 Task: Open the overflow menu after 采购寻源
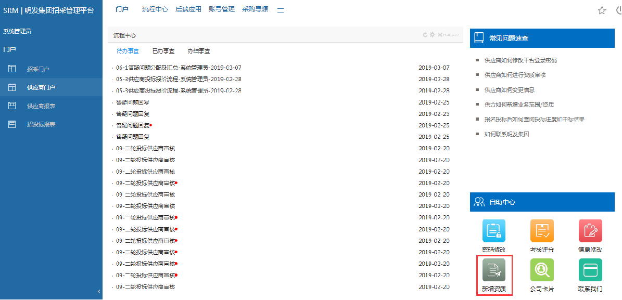coord(281,9)
